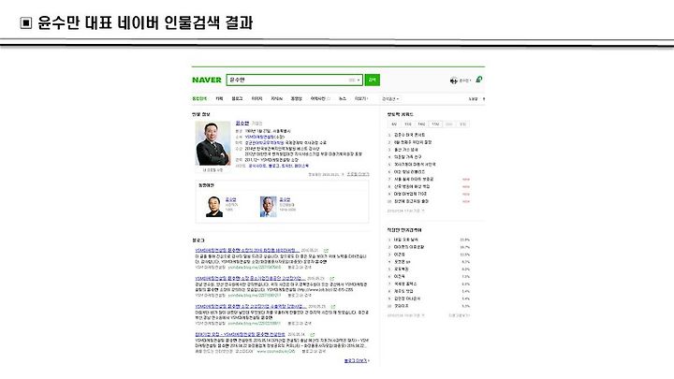The height and width of the screenshot is (379, 674).
Task: Select the currently highlighted age tab in trending keywords
Action: coord(435,124)
